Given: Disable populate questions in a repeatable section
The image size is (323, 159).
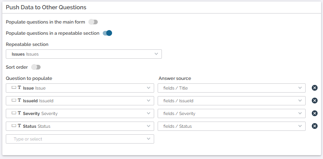Looking at the screenshot, I should [107, 33].
